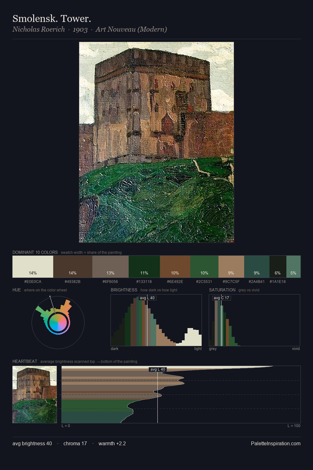
Task: Pick the grey-brown #6F6056 swatch
Action: coord(110,267)
